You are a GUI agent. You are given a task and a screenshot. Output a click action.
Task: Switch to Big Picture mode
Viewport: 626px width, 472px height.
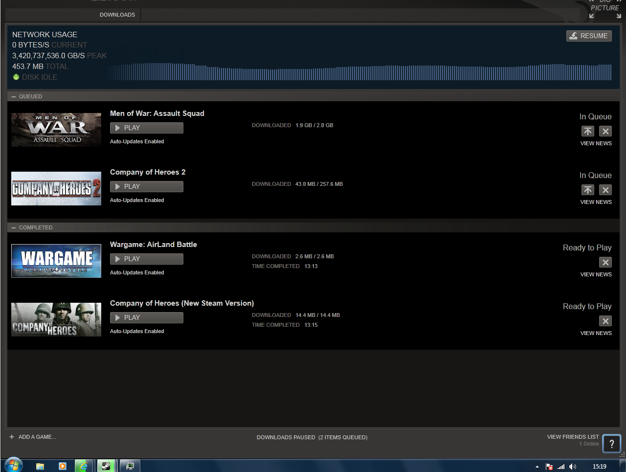605,8
